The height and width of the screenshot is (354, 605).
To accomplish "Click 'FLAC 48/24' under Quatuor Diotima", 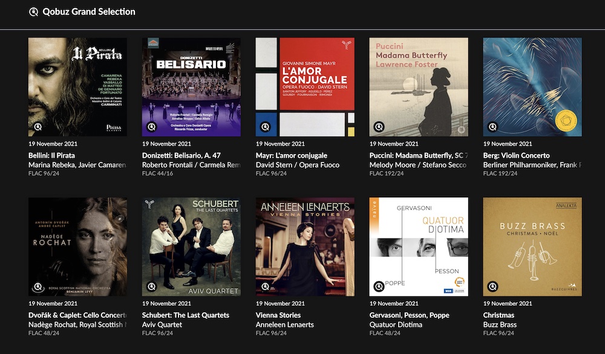I will point(385,333).
